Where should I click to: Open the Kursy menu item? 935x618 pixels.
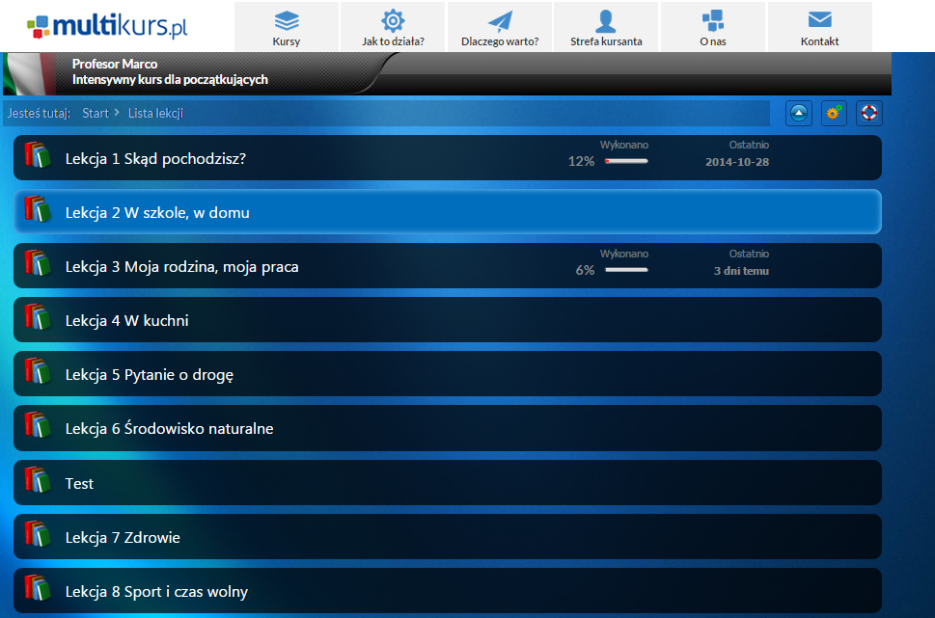287,28
